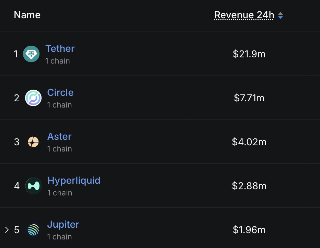Click the sort arrows beside Revenue 24h

[281, 15]
